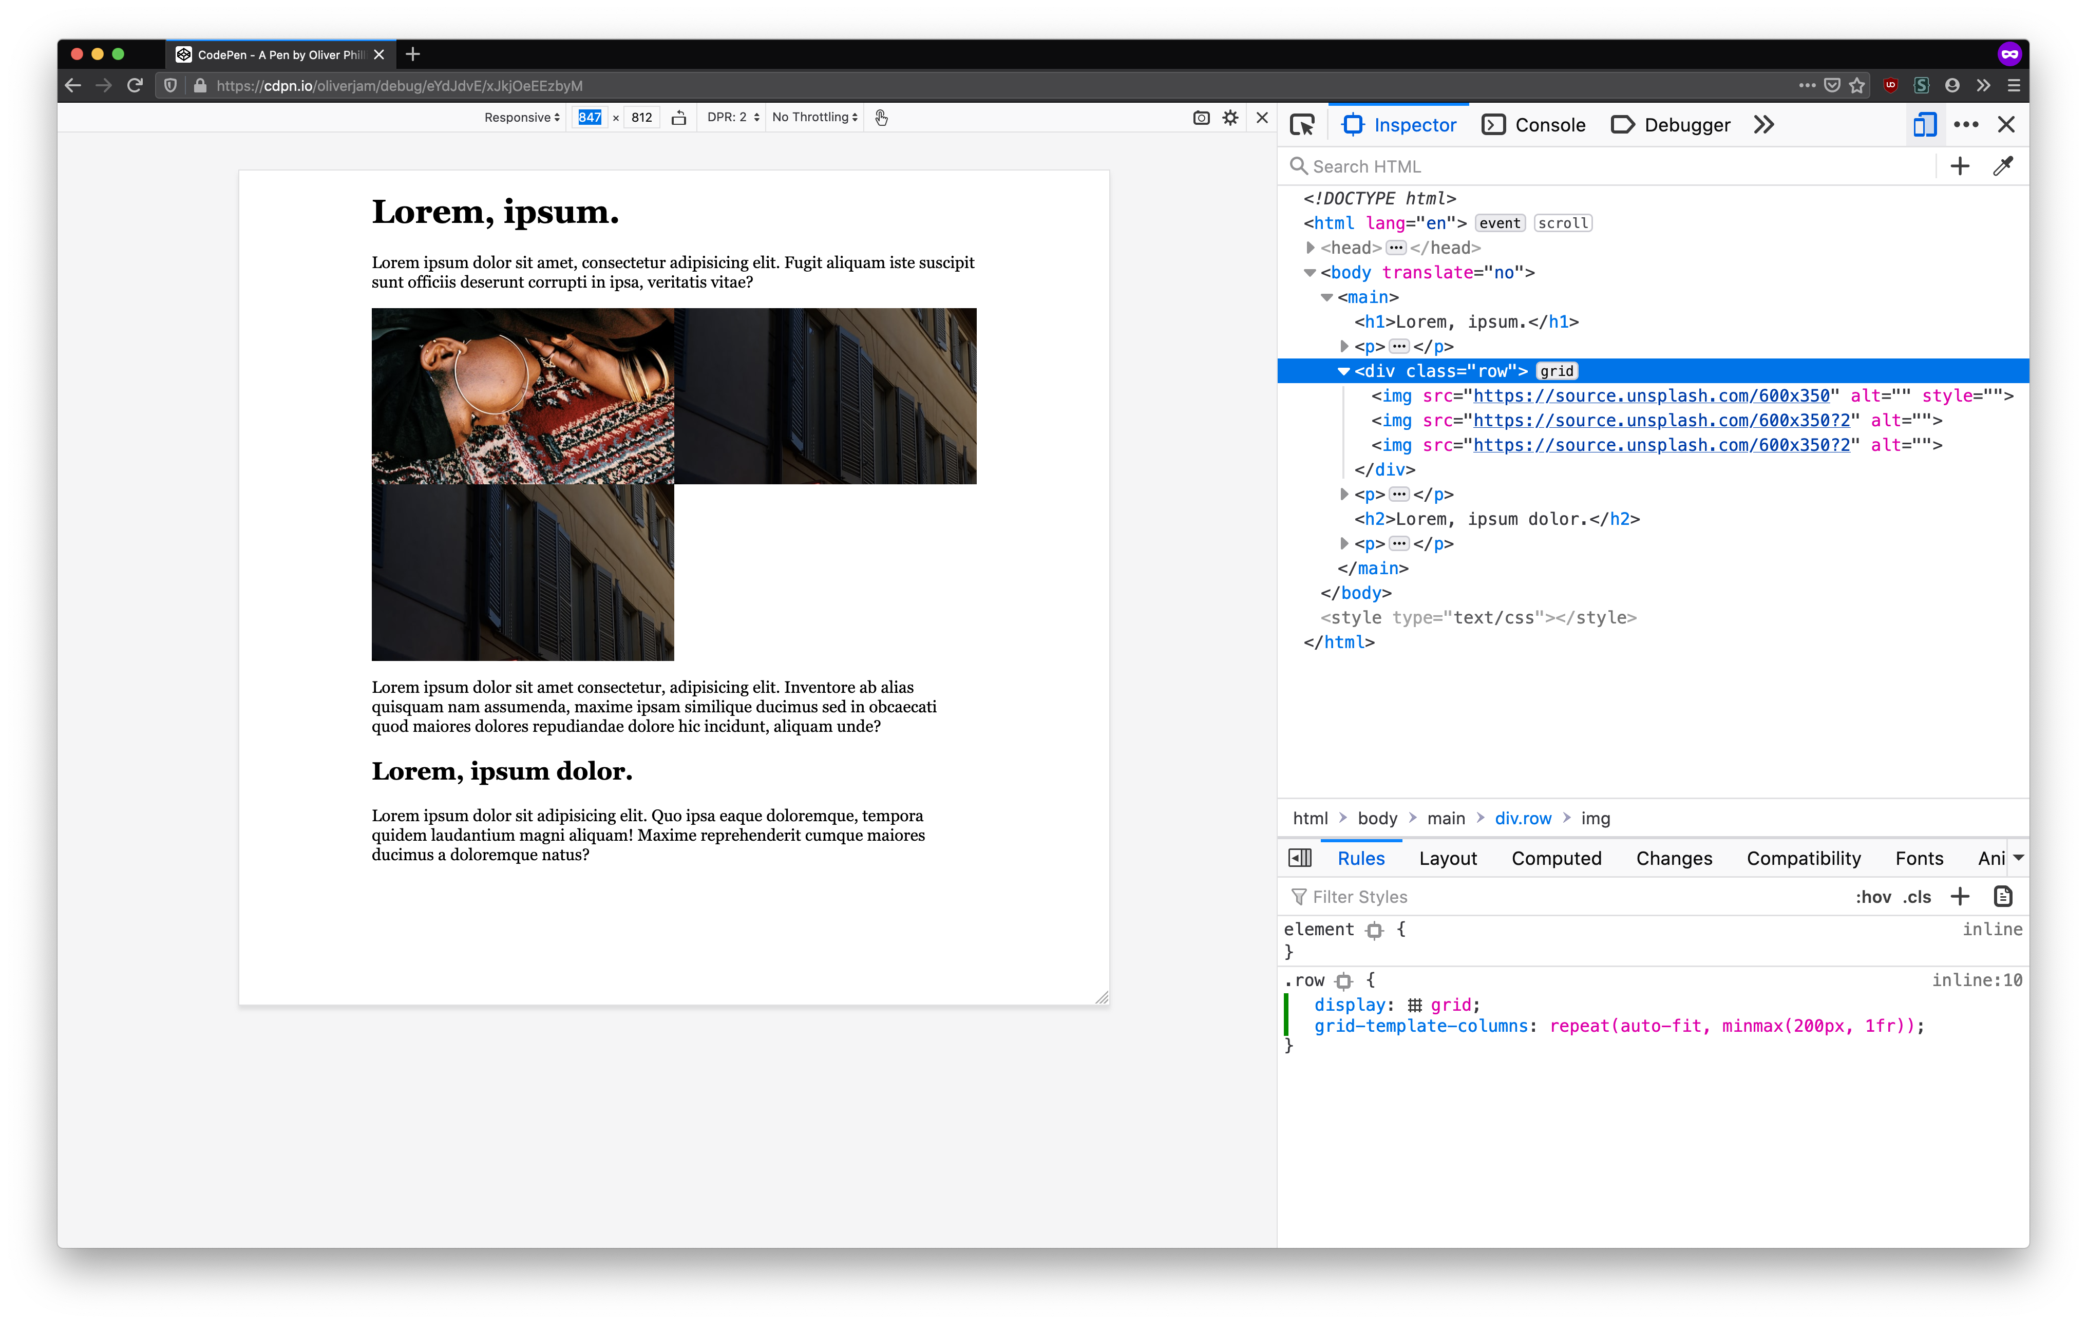Take a screenshot of the viewport
2087x1324 pixels.
click(x=1201, y=118)
